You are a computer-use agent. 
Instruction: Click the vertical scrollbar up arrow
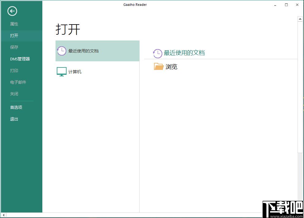[x=300, y=19]
